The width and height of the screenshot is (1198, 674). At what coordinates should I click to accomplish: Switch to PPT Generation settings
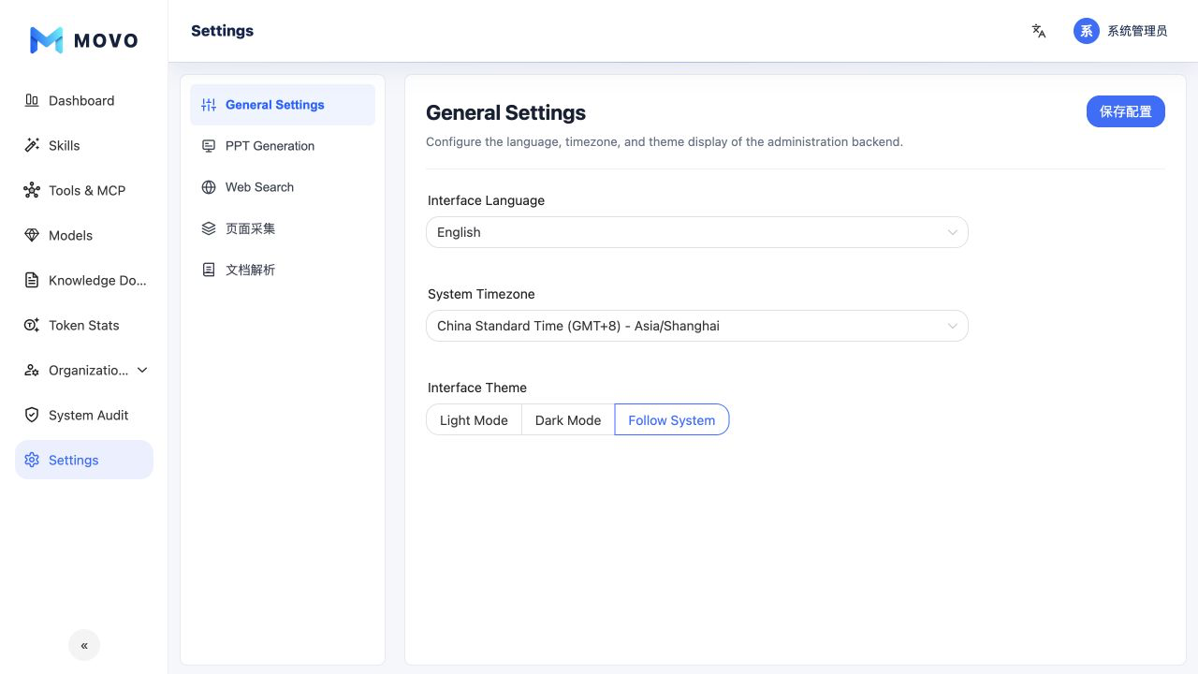[x=283, y=146]
